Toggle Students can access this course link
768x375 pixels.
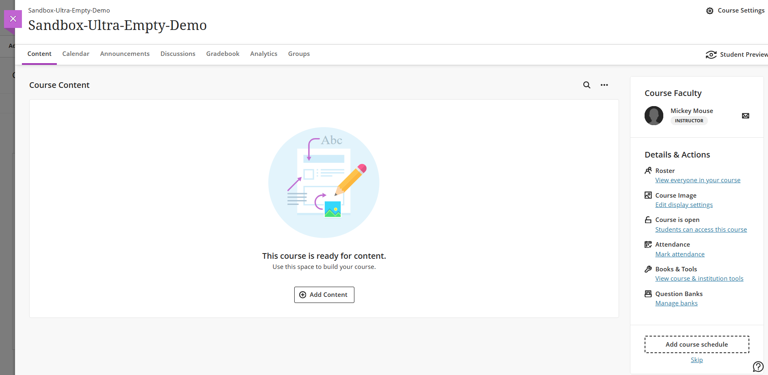[x=701, y=230]
